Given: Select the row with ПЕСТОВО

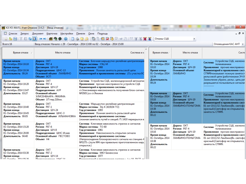Looking at the screenshot, I should (73, 135).
